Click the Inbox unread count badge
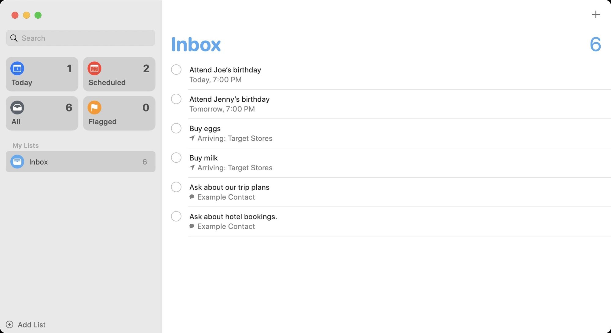 click(145, 161)
